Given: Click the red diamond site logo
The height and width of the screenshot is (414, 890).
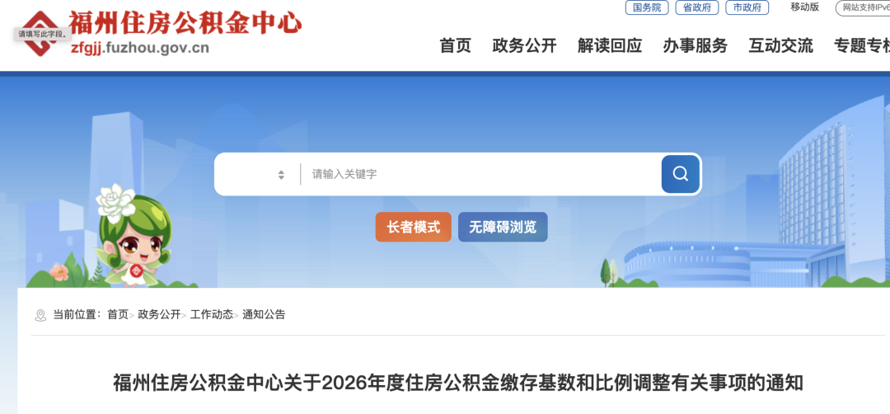Looking at the screenshot, I should (41, 34).
